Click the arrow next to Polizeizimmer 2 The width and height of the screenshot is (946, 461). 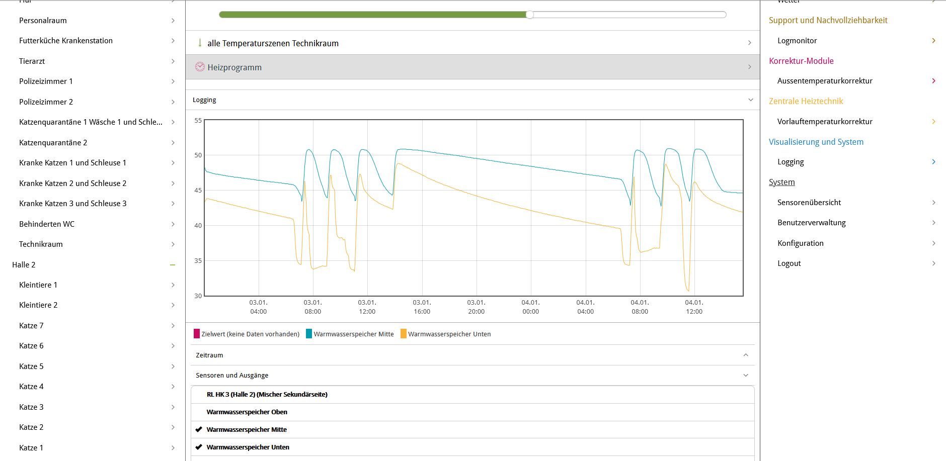(x=173, y=102)
